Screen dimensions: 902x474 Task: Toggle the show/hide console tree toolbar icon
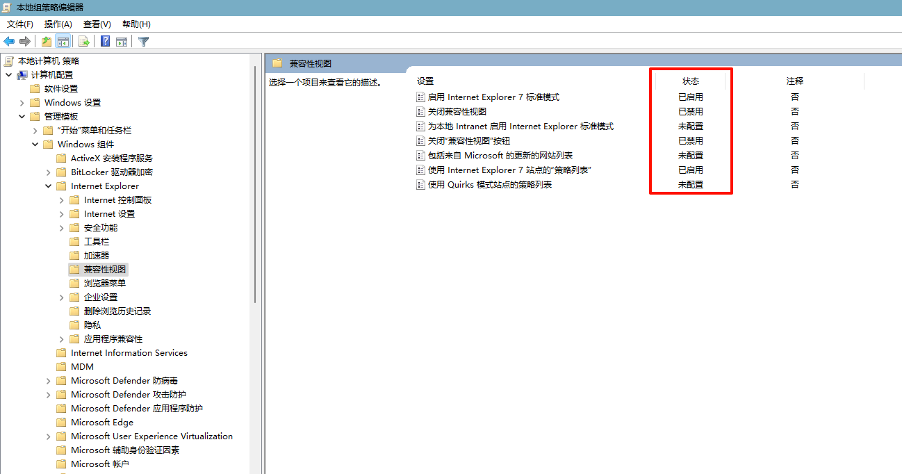click(63, 41)
